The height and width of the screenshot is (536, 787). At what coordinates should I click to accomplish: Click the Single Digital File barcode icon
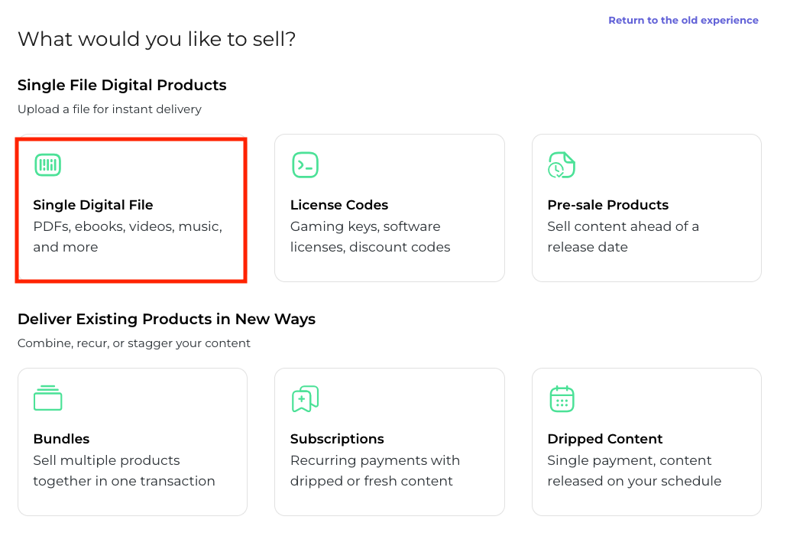tap(47, 164)
